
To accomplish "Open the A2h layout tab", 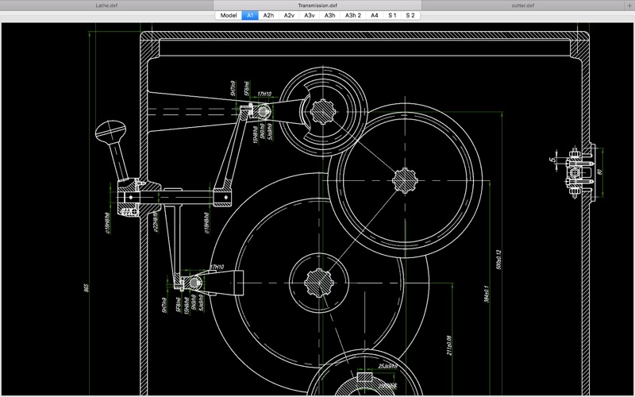I will tap(268, 15).
